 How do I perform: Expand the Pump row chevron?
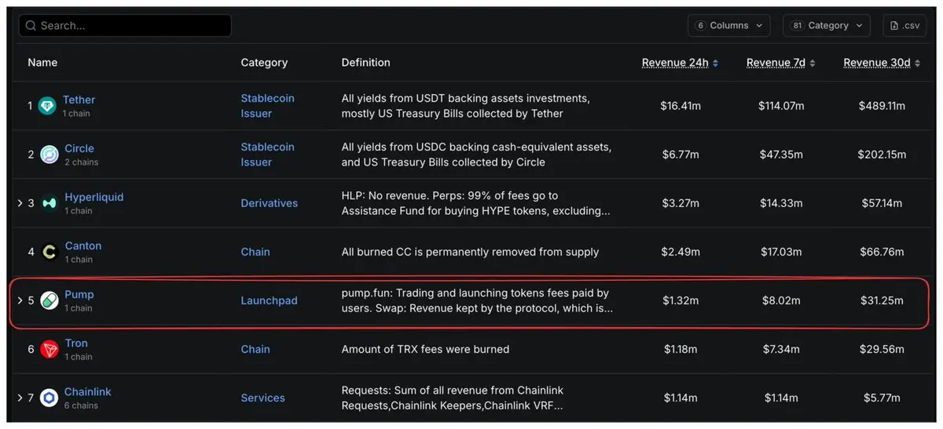coord(20,300)
